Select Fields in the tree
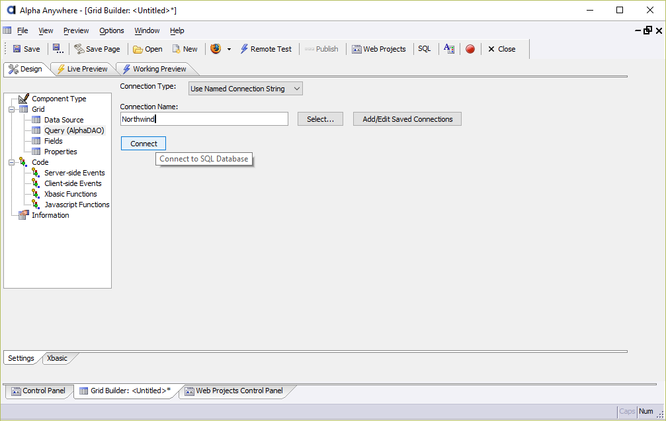666x421 pixels. pyautogui.click(x=54, y=141)
